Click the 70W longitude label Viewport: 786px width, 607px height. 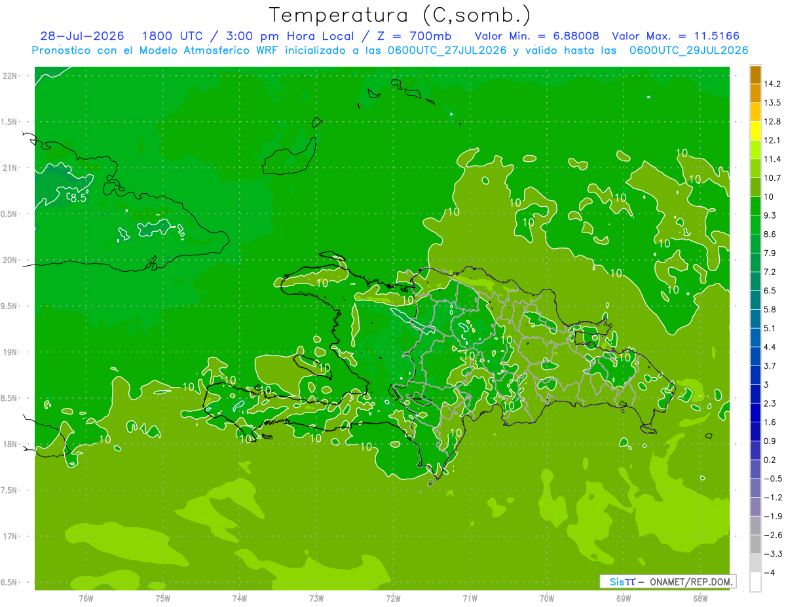tap(547, 598)
